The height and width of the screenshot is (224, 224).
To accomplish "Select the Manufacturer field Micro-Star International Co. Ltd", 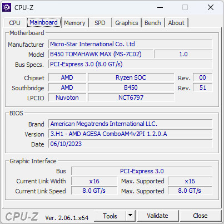I will point(131,44).
